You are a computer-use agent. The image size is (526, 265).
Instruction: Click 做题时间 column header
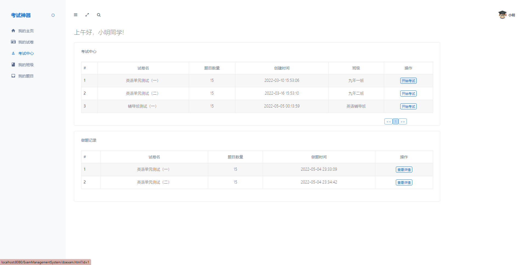[319, 157]
